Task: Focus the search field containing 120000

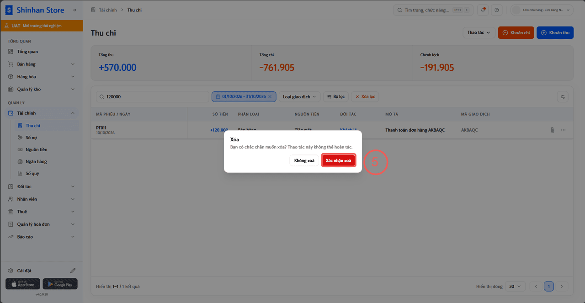Action: pyautogui.click(x=152, y=96)
